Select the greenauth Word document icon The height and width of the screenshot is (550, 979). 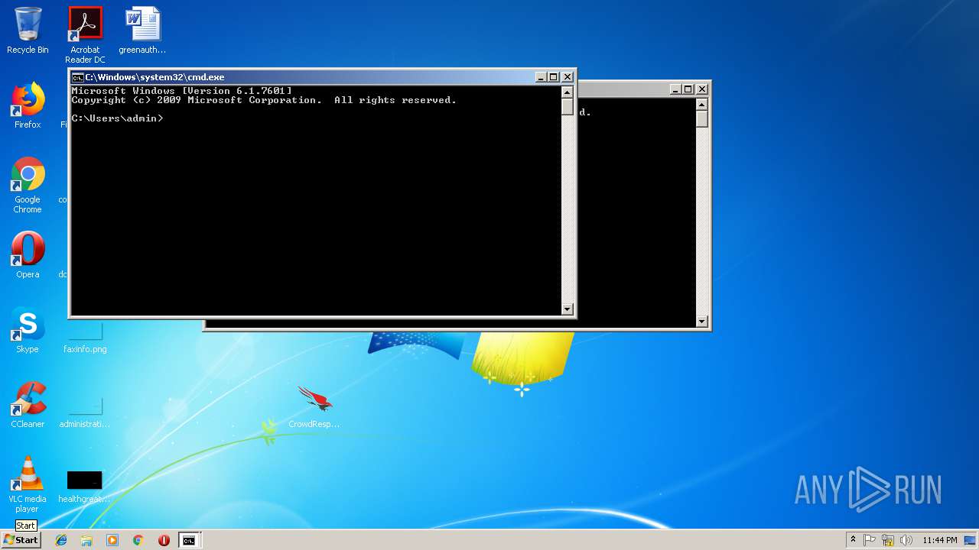142,31
